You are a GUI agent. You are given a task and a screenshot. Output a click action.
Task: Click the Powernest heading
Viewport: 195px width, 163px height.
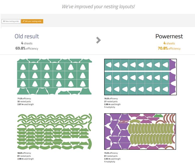[169, 36]
